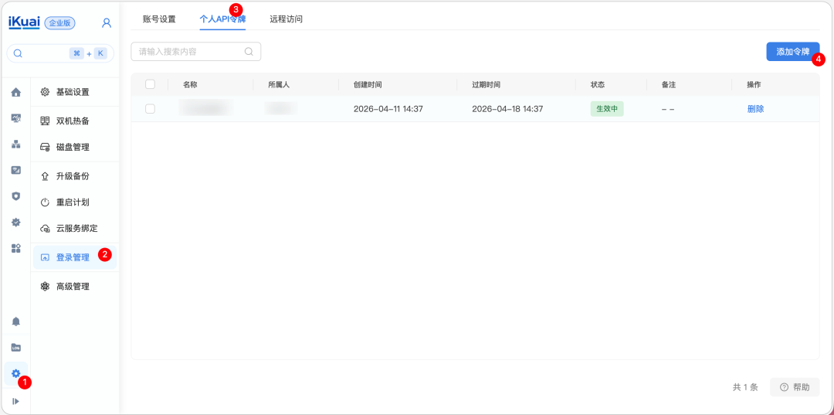The image size is (834, 415).
Task: Open the apps grid icon in sidebar
Action: (x=16, y=248)
